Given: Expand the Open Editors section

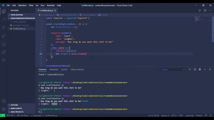Looking at the screenshot, I should (x=21, y=15).
